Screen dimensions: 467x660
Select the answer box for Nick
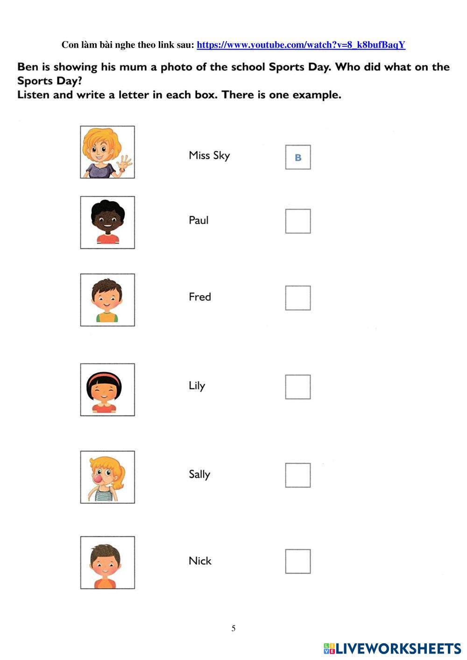click(298, 562)
